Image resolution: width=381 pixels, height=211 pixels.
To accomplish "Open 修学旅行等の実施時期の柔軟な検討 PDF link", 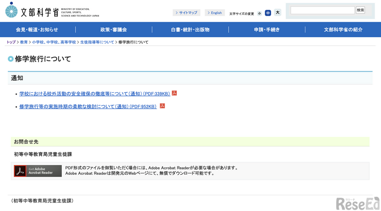I will pos(88,107).
